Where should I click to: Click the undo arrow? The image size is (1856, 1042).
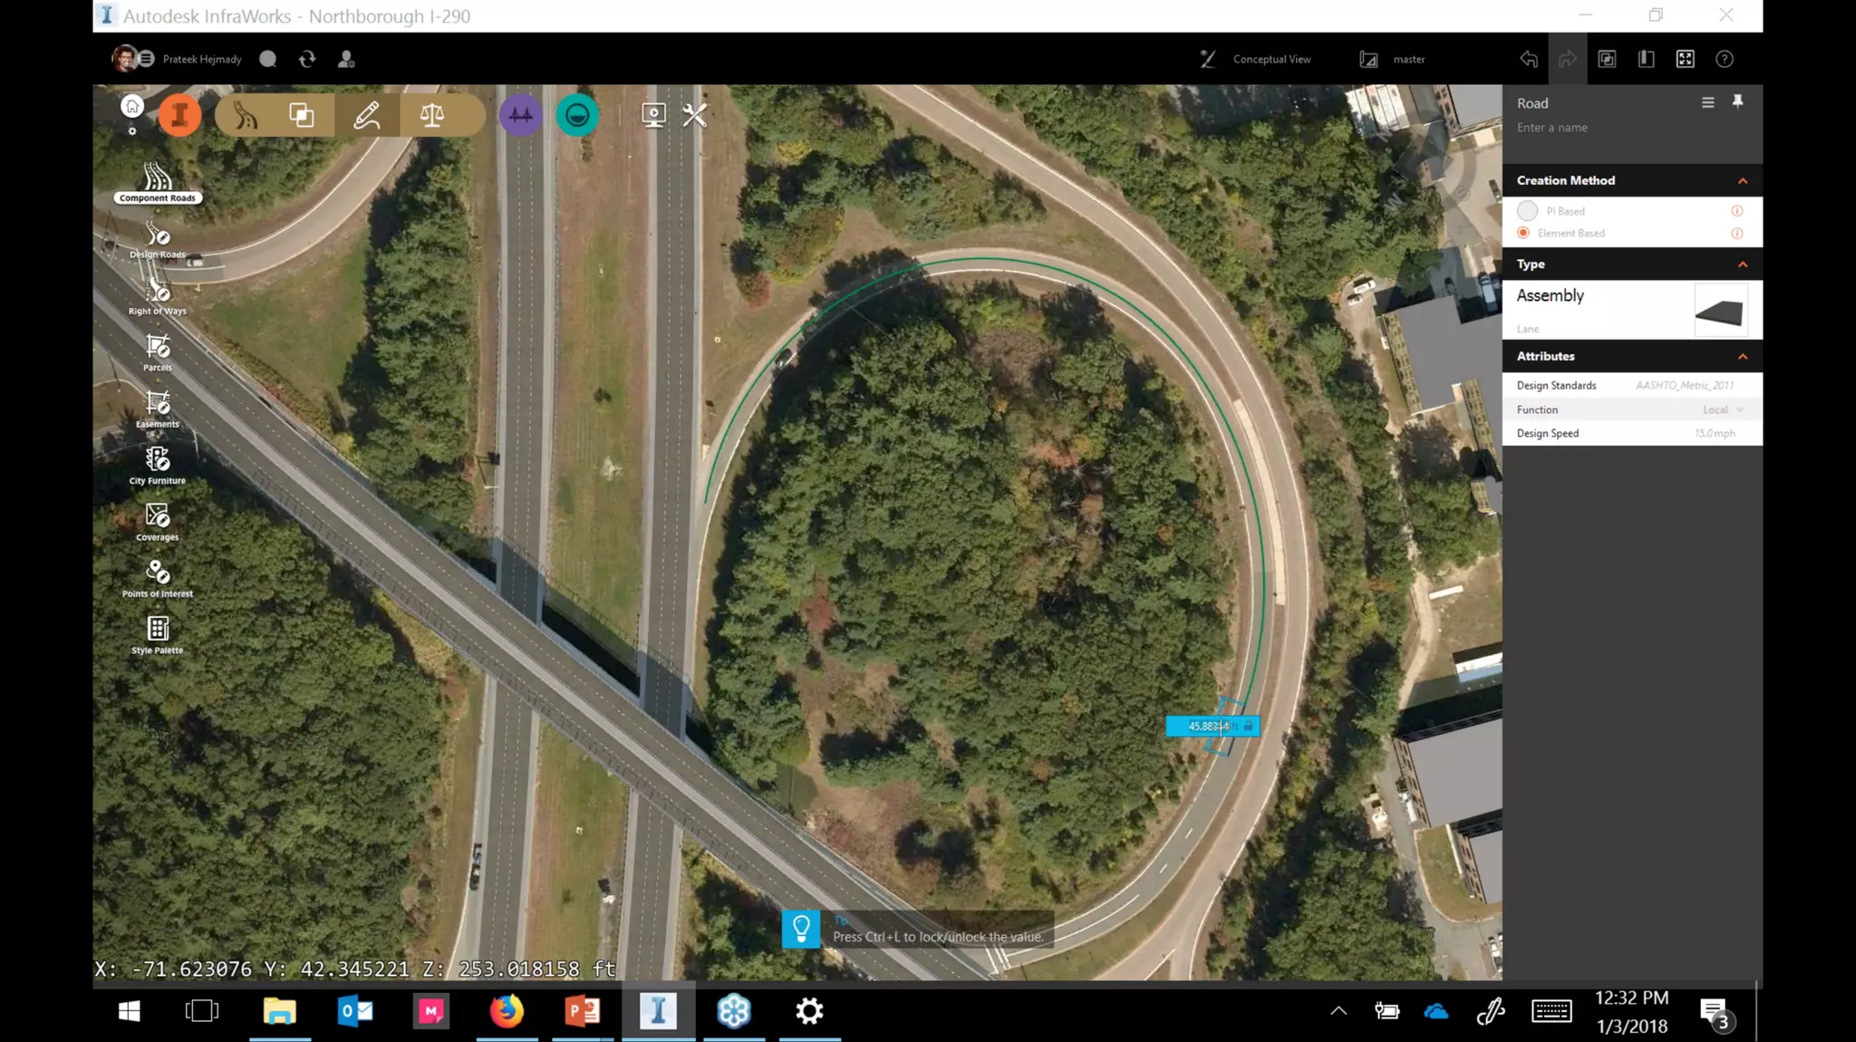1529,59
